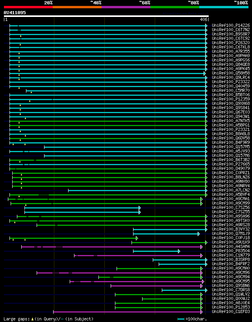Click the UniRef100_P14226 hit label
The height and width of the screenshot is (322, 252).
(231, 26)
